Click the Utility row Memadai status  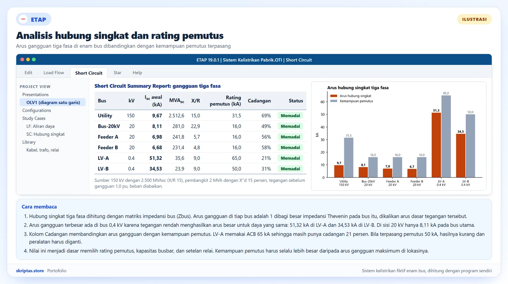[x=290, y=115]
